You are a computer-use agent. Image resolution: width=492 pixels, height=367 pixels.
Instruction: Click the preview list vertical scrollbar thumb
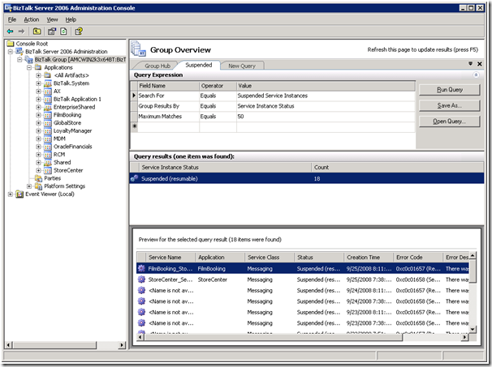tap(473, 271)
